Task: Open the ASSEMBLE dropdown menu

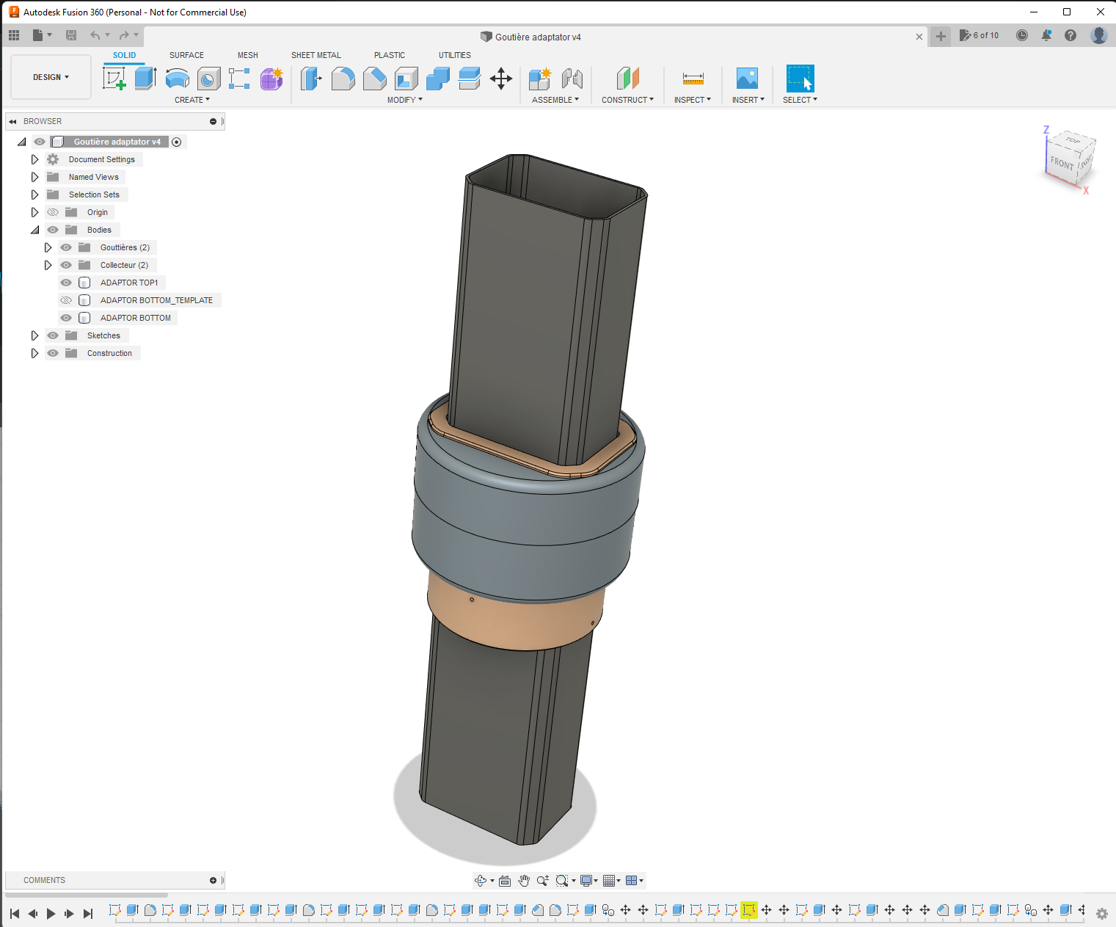Action: (x=555, y=100)
